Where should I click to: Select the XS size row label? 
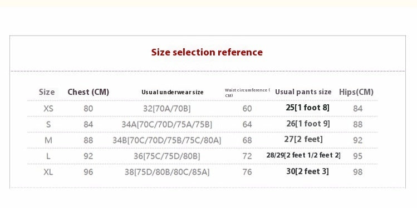pos(48,108)
